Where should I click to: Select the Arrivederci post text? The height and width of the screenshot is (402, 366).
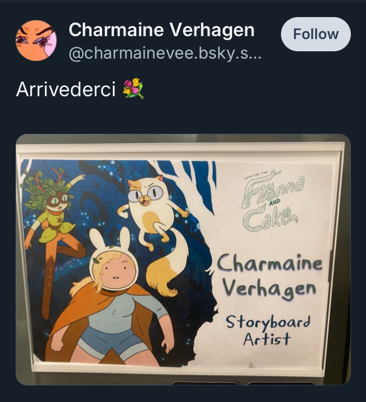pos(65,89)
